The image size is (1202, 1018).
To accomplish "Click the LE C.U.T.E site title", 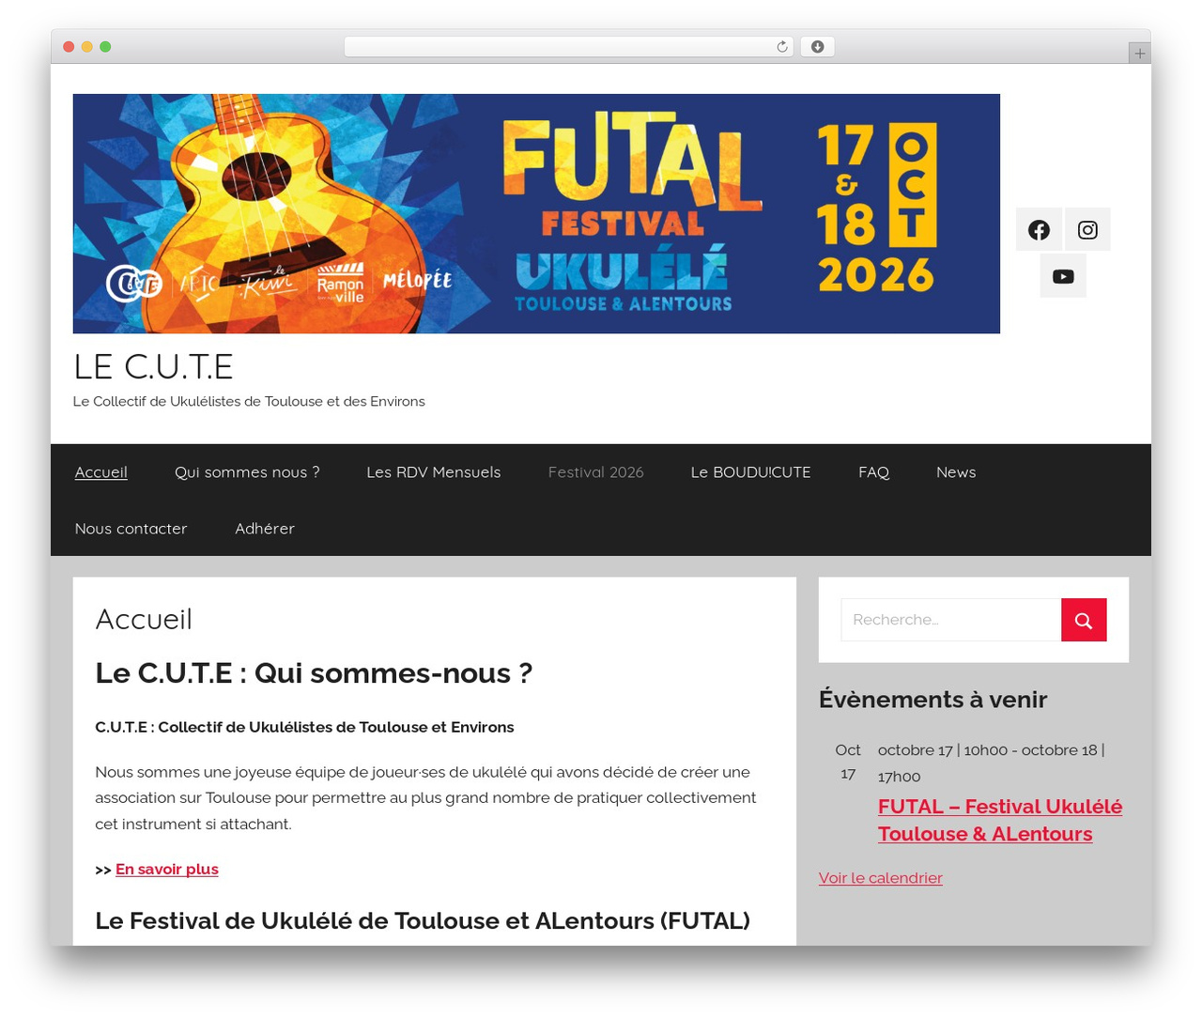I will (153, 366).
